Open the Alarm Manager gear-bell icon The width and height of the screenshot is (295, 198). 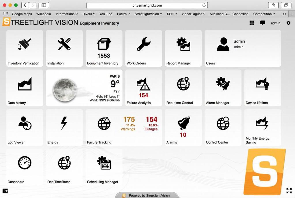click(223, 84)
